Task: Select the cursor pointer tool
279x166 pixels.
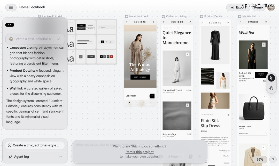Action: point(271,78)
